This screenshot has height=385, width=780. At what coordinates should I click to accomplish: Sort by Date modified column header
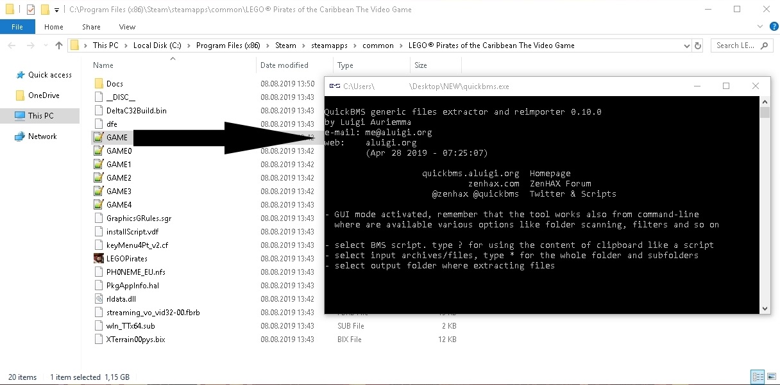[x=284, y=65]
